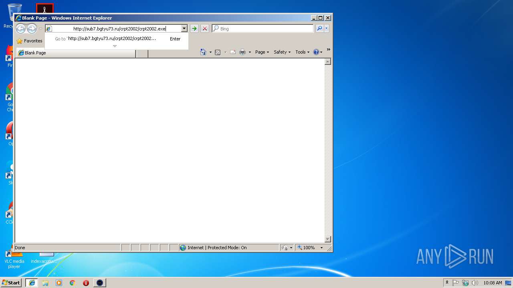Screen dimensions: 513x288
Task: Open the Safety menu
Action: tap(282, 52)
